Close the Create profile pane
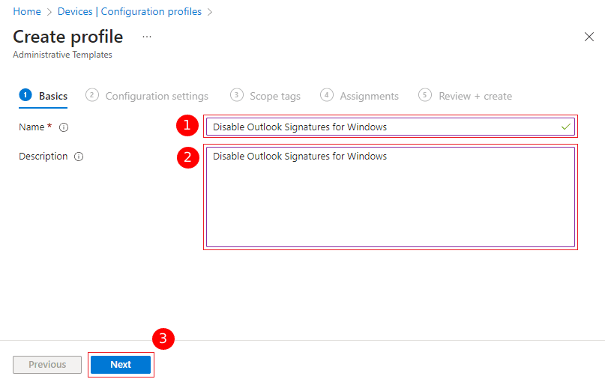605x382 pixels. click(x=589, y=37)
